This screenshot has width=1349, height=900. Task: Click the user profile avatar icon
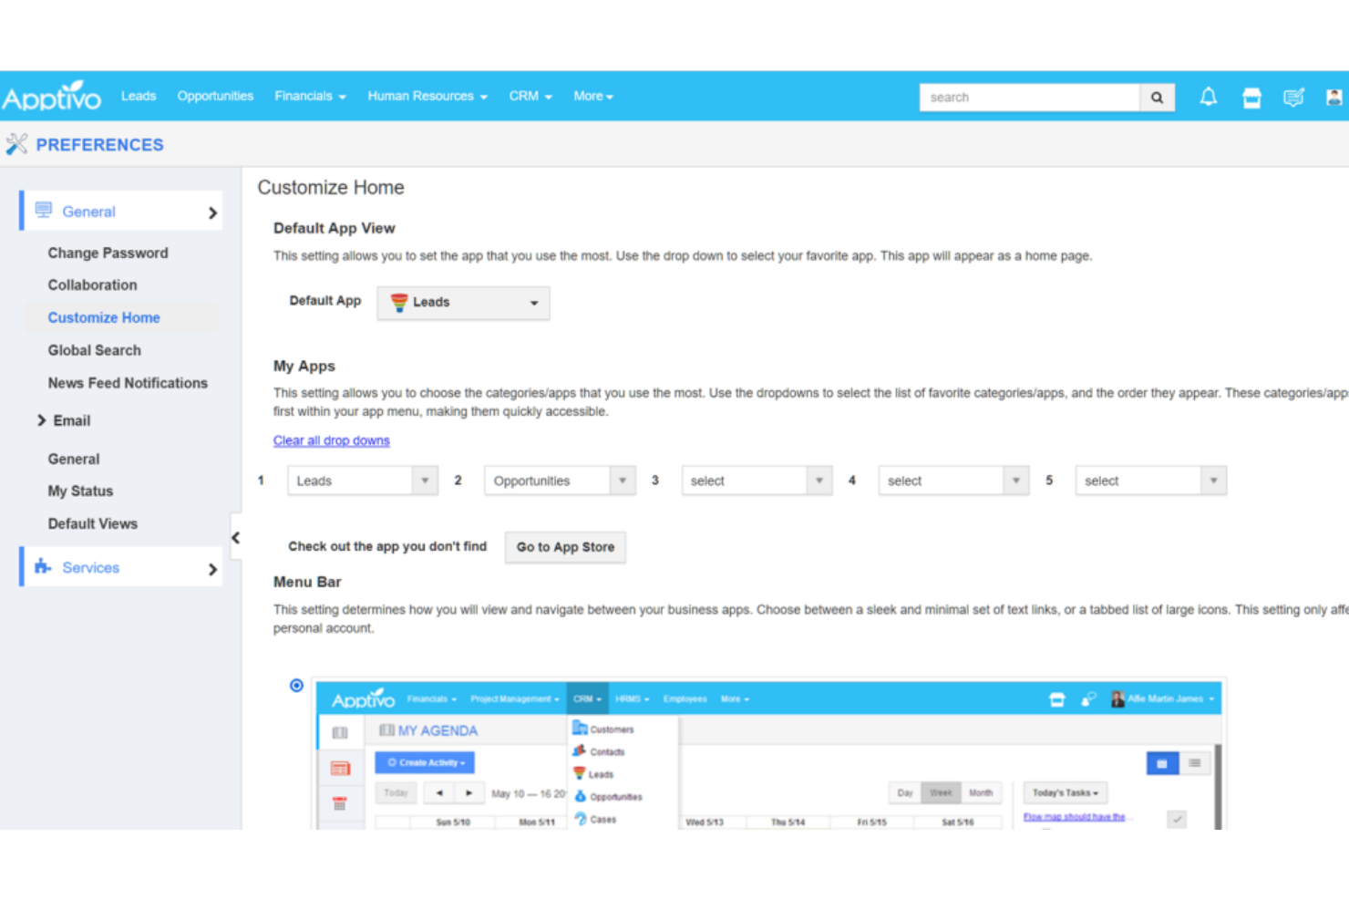1334,97
